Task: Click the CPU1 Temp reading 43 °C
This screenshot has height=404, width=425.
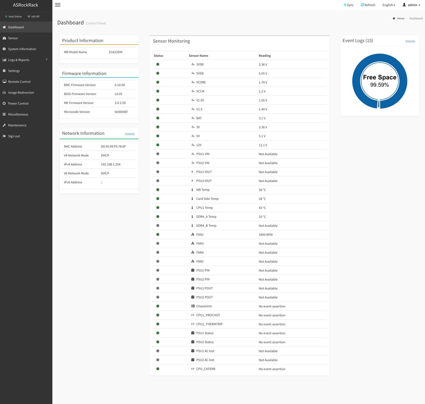Action: pos(262,208)
